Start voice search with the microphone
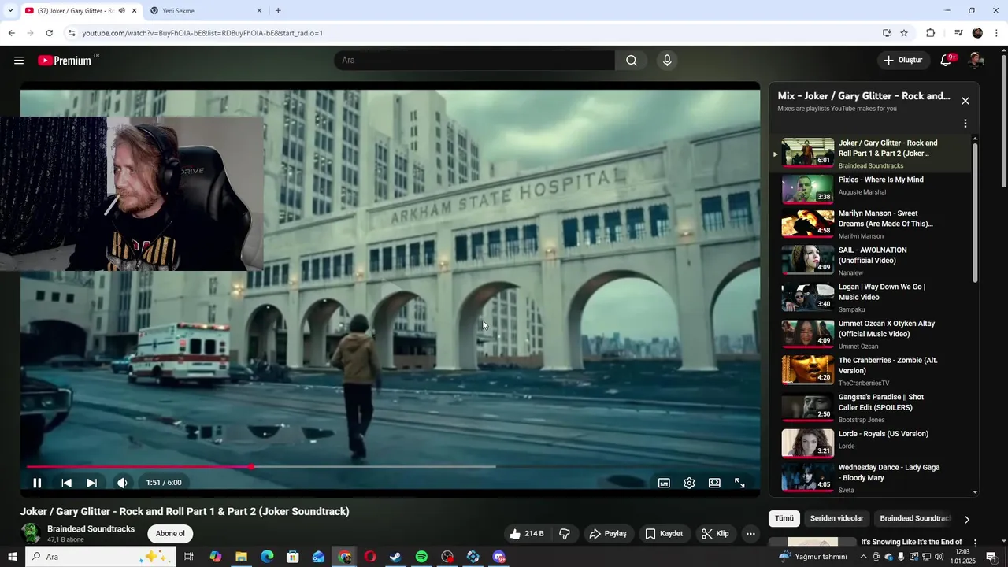The height and width of the screenshot is (567, 1008). (x=667, y=61)
